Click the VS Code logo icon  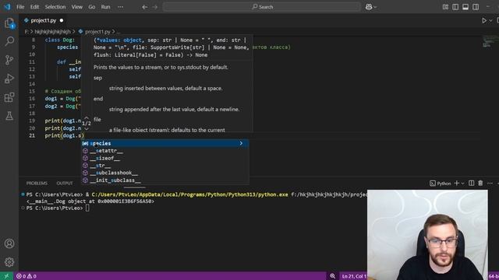7,7
